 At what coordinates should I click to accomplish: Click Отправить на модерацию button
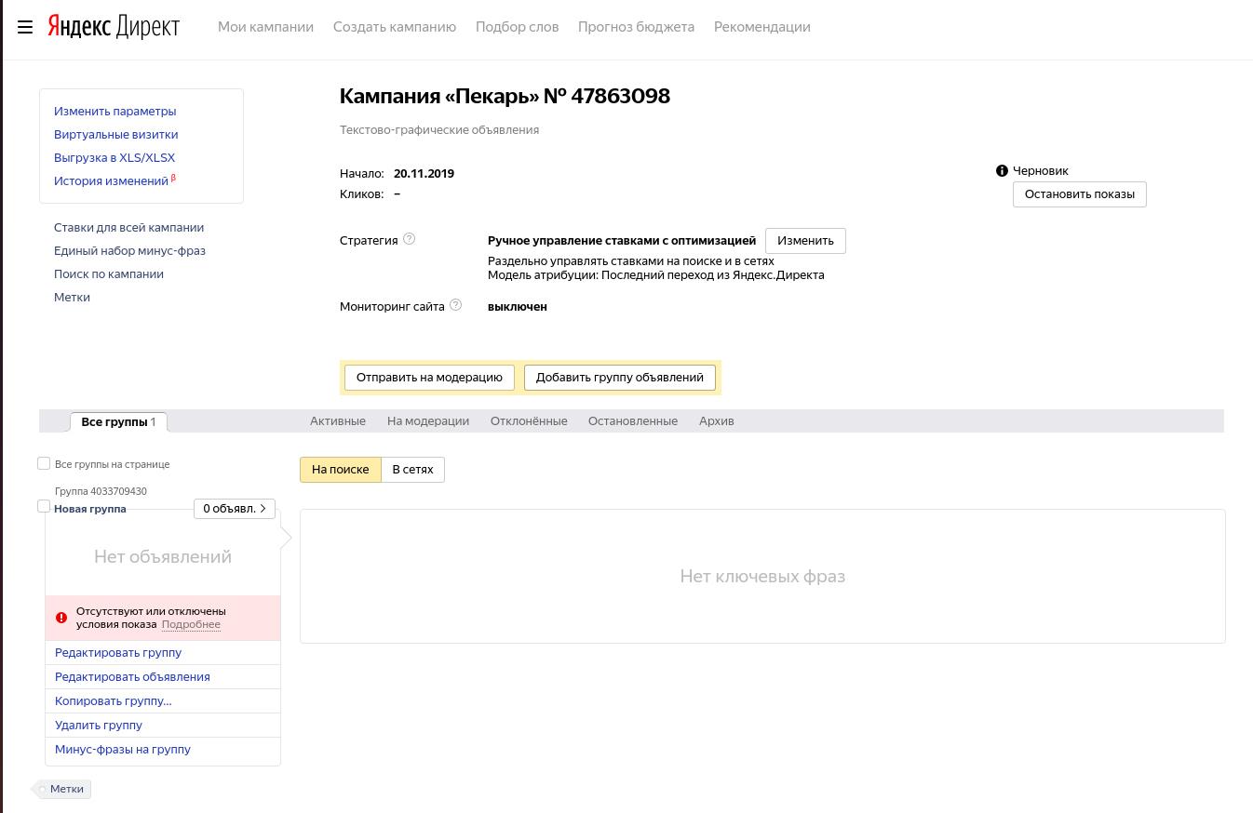click(429, 378)
